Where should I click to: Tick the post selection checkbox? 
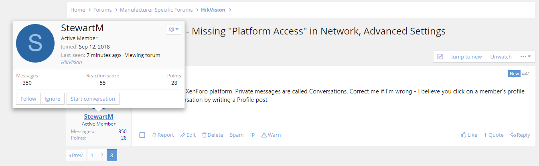tap(142, 135)
